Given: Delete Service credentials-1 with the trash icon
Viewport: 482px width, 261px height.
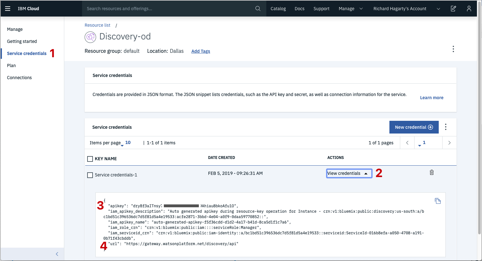Looking at the screenshot, I should click(x=432, y=172).
